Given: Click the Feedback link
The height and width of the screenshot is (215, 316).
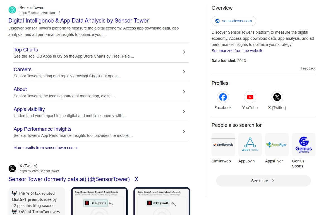Looking at the screenshot, I should 308,68.
